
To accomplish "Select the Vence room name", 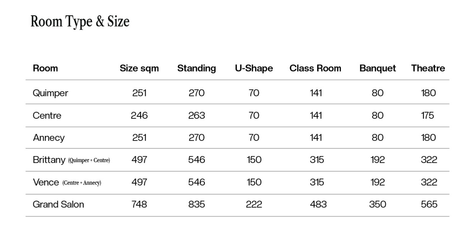I will pyautogui.click(x=46, y=182).
